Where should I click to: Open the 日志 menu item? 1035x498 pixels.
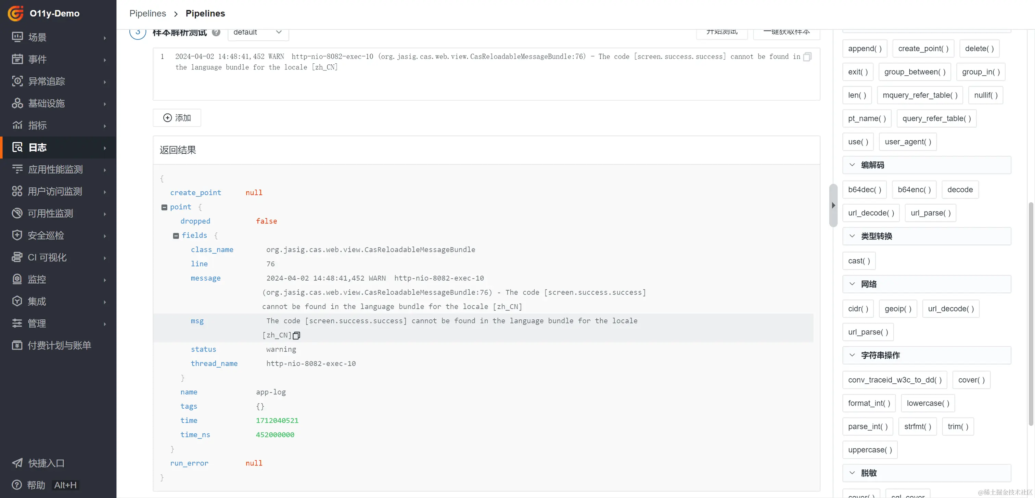pyautogui.click(x=38, y=148)
